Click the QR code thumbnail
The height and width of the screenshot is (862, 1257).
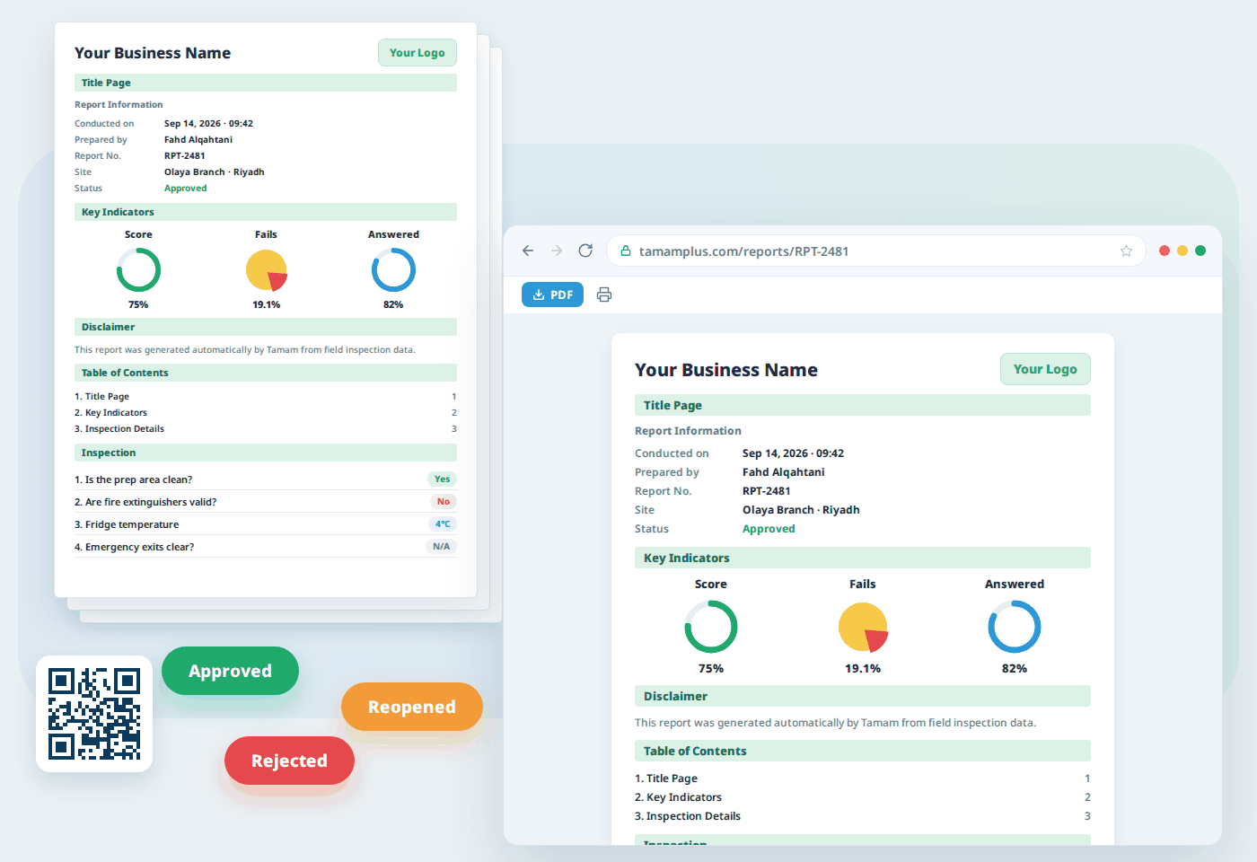click(x=94, y=714)
